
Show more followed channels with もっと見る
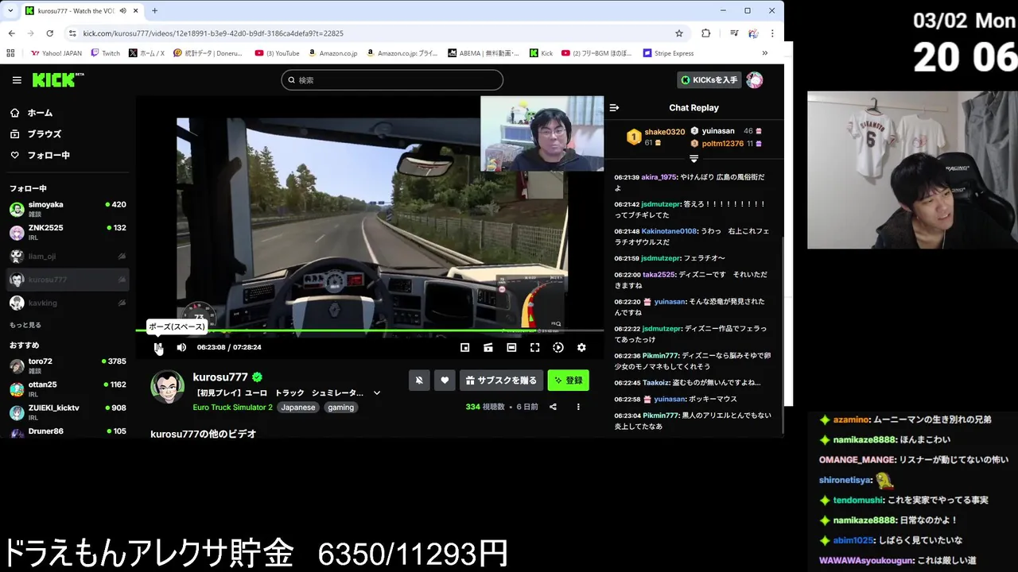pyautogui.click(x=25, y=325)
